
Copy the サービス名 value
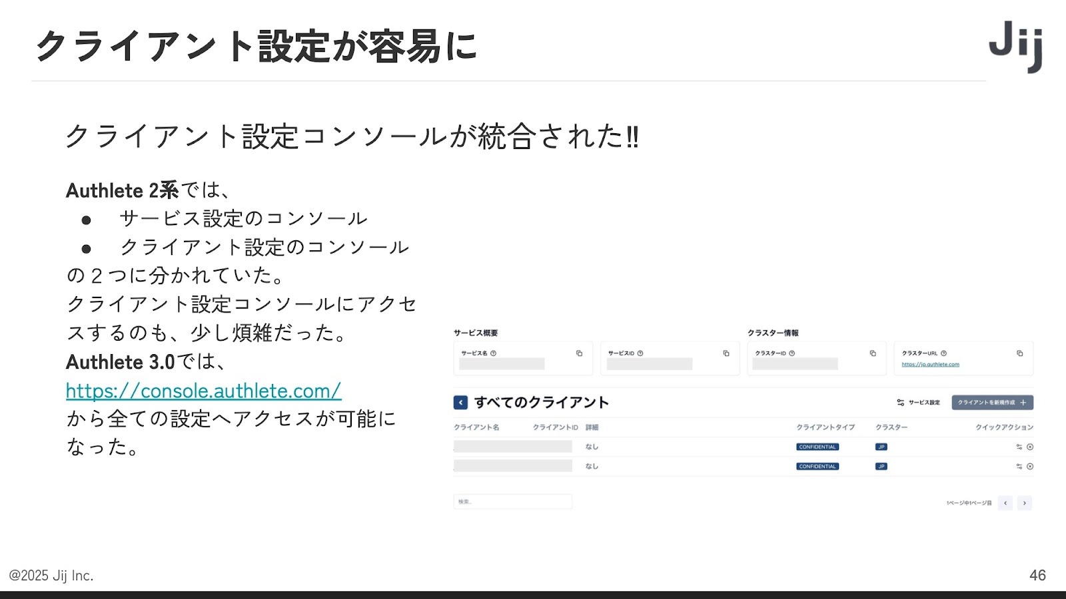(579, 353)
